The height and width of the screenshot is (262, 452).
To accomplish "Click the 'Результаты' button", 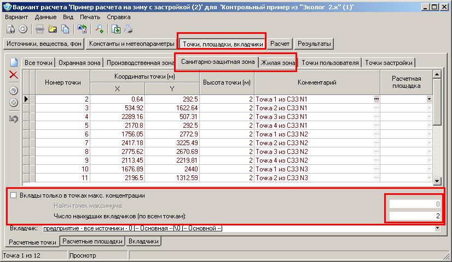I will (314, 43).
